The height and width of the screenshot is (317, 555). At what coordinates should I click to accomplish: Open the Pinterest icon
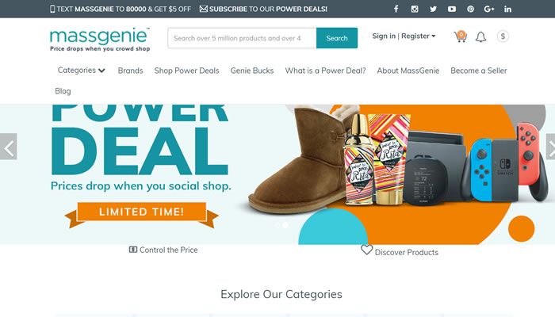[x=470, y=9]
